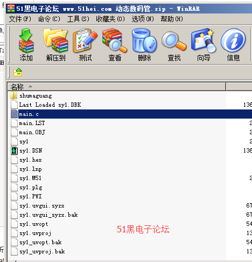Image resolution: width=252 pixels, height=262 pixels.
Task: Select the sy1.uvproj file name
Action: [x=36, y=233]
